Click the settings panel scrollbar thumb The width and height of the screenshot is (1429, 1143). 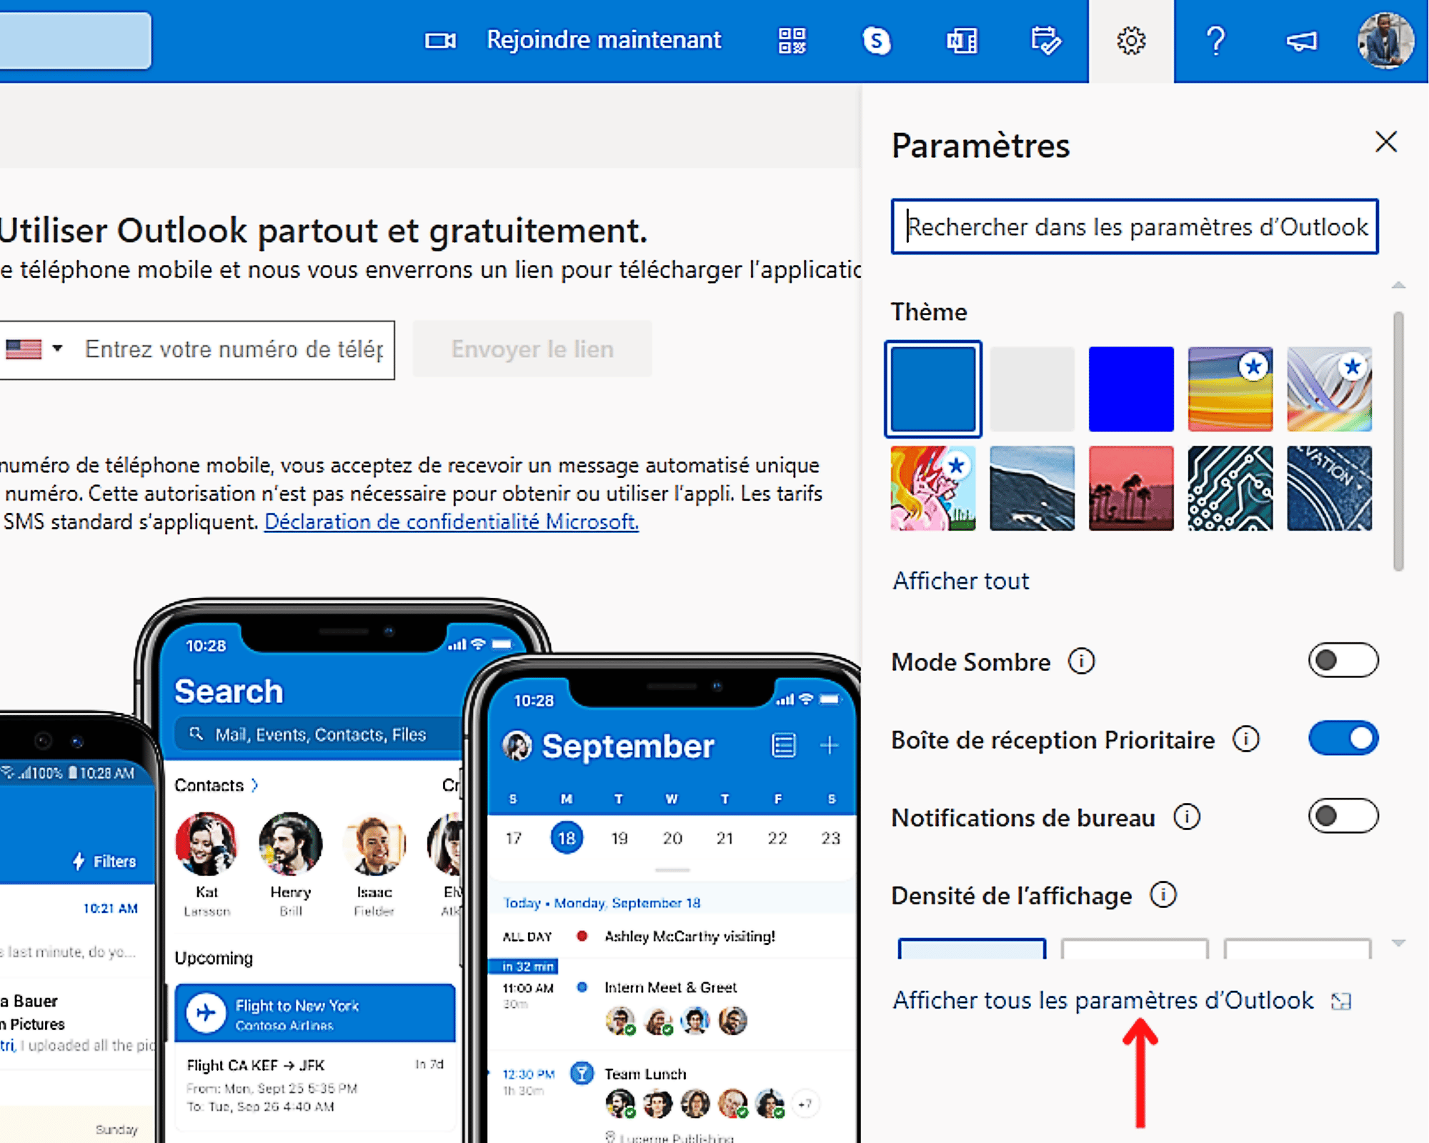click(x=1398, y=441)
